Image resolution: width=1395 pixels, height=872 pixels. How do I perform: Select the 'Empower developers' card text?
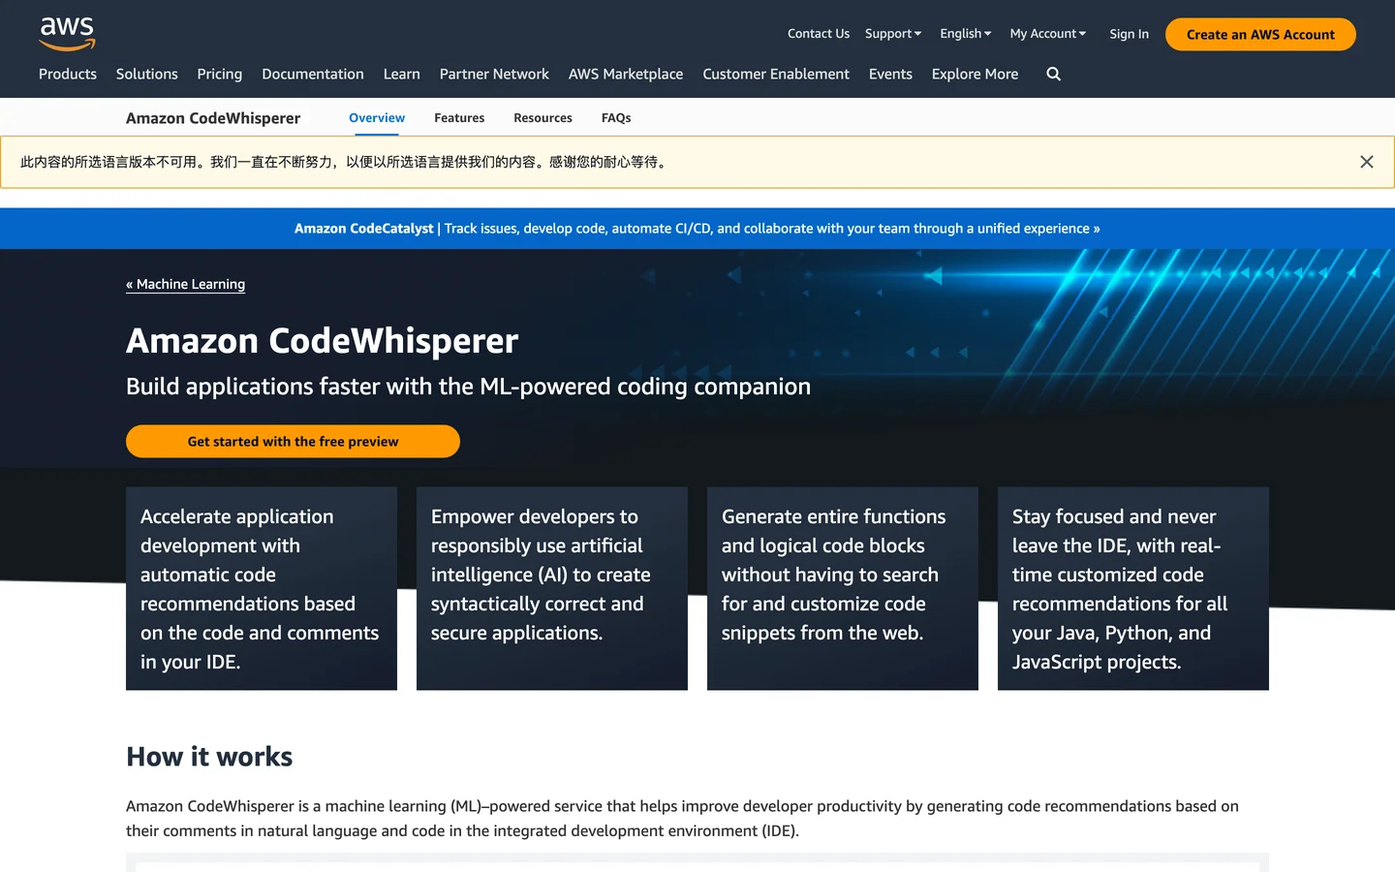(x=541, y=575)
